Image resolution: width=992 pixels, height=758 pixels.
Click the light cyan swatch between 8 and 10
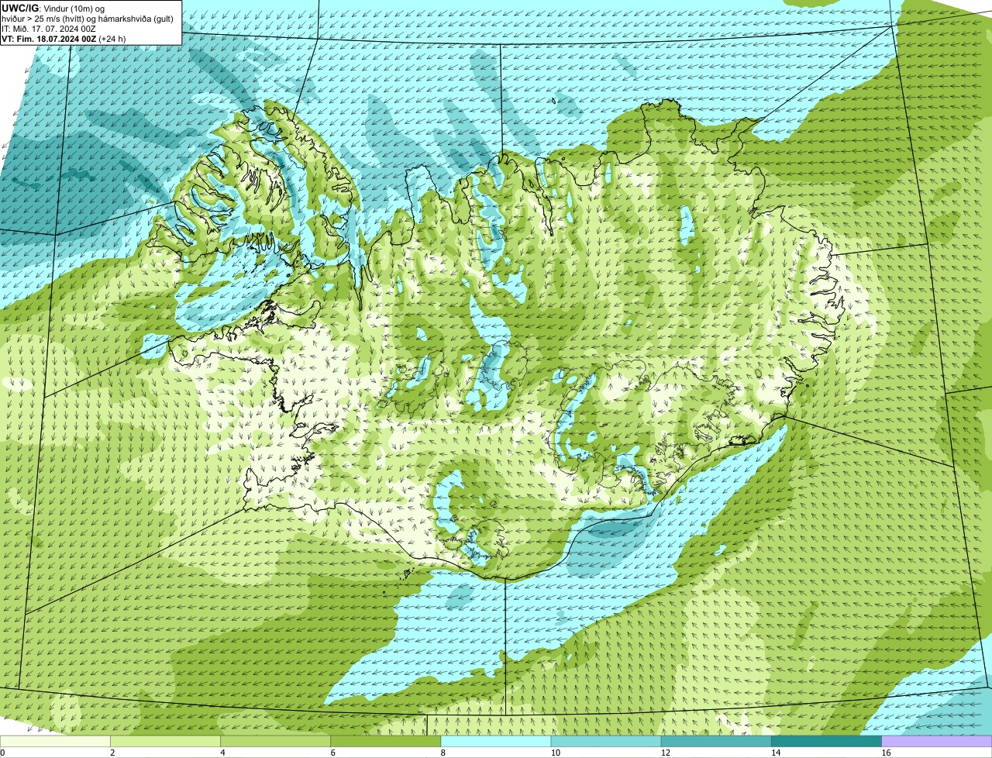tap(496, 742)
